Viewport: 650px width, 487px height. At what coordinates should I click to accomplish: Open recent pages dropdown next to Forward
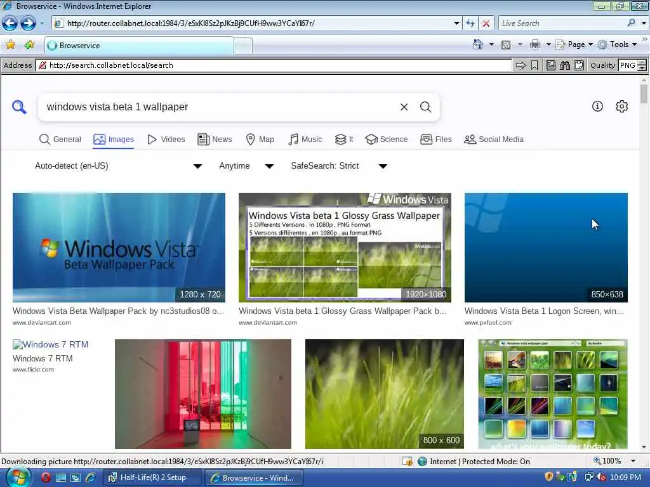43,23
